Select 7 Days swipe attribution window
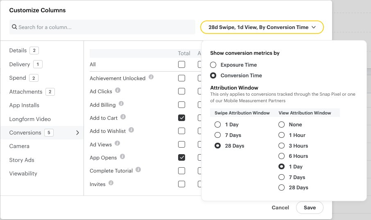 tap(218, 135)
